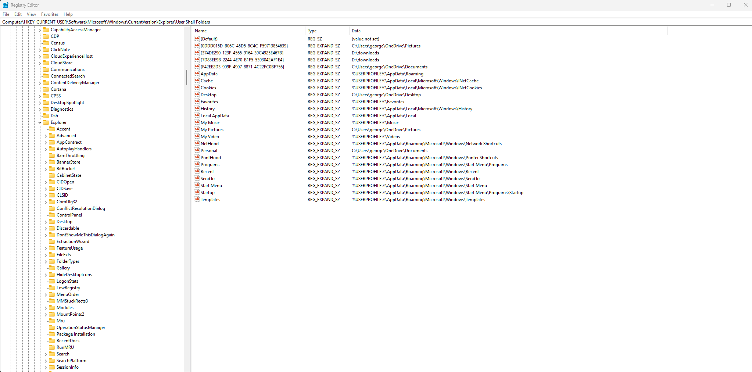The width and height of the screenshot is (752, 372).
Task: Select the PrintHood value
Action: click(211, 158)
